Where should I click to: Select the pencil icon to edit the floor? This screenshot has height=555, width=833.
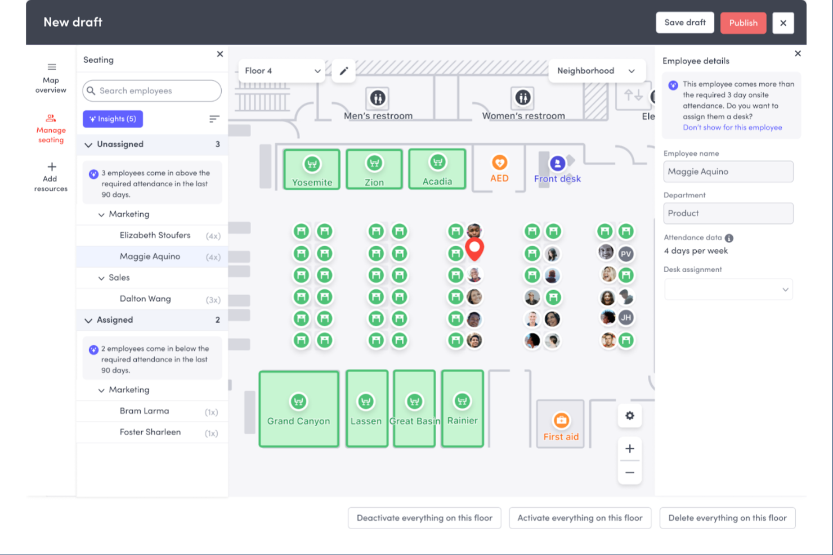343,71
